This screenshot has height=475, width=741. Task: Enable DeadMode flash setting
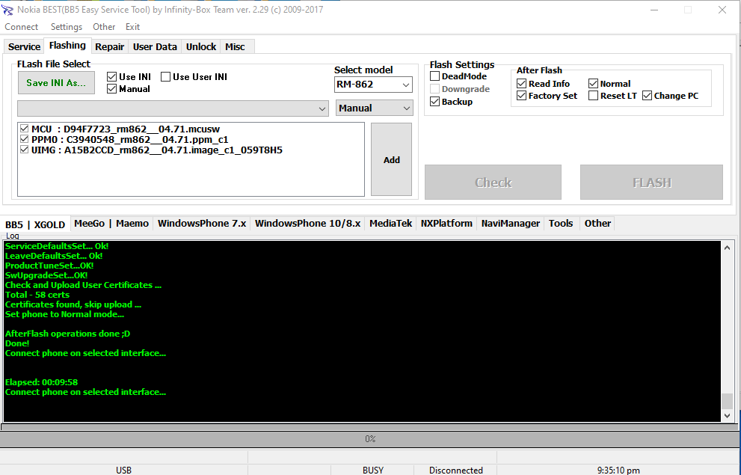[x=434, y=76]
